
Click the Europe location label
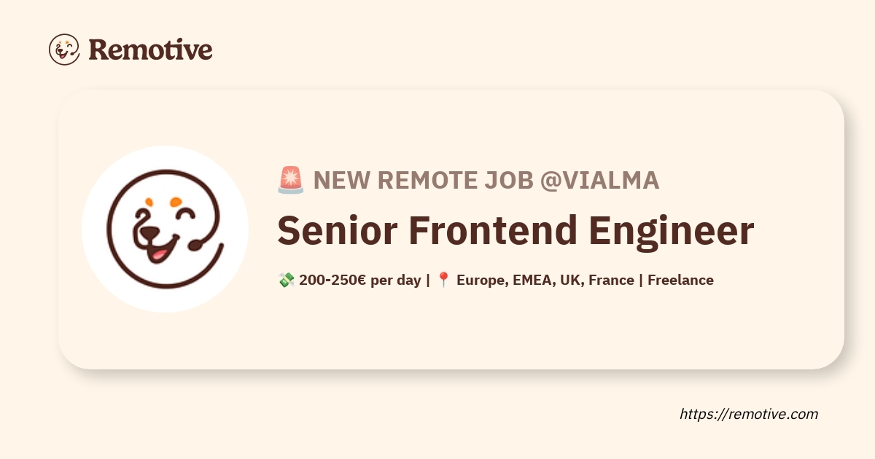point(482,280)
